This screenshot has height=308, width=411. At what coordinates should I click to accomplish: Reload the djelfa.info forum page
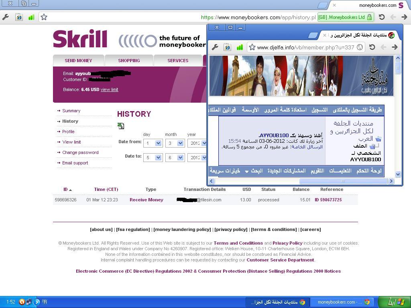[x=372, y=47]
